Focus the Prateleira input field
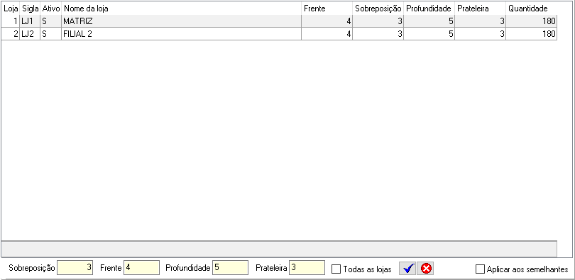The height and width of the screenshot is (280, 575). [x=307, y=267]
